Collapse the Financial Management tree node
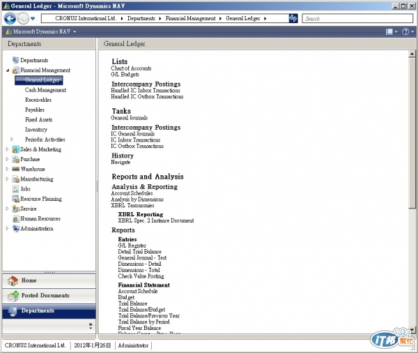418x353 pixels. 8,70
